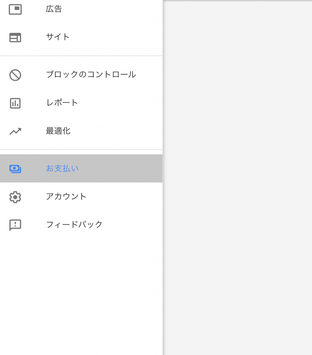Open ブロックのコントロール from the sidebar

point(91,74)
